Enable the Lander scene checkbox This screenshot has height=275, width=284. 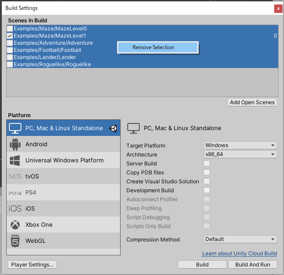click(x=10, y=57)
